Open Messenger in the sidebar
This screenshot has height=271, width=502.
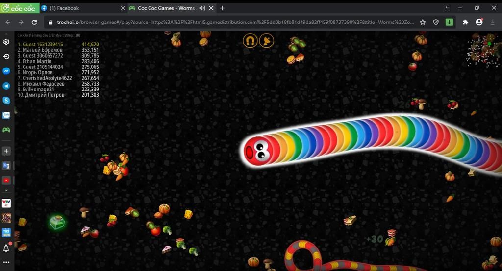(6, 71)
